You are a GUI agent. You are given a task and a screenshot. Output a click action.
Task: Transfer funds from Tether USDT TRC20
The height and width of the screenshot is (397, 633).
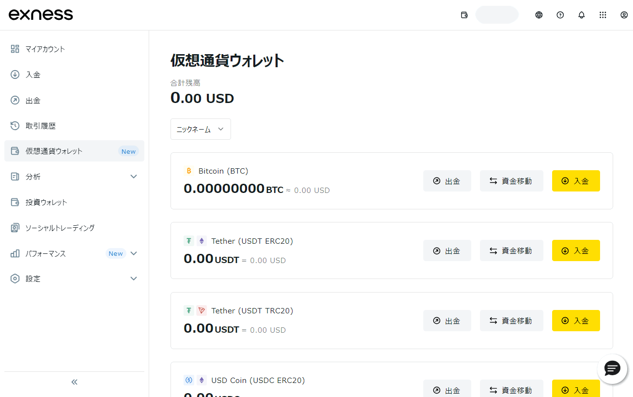511,321
